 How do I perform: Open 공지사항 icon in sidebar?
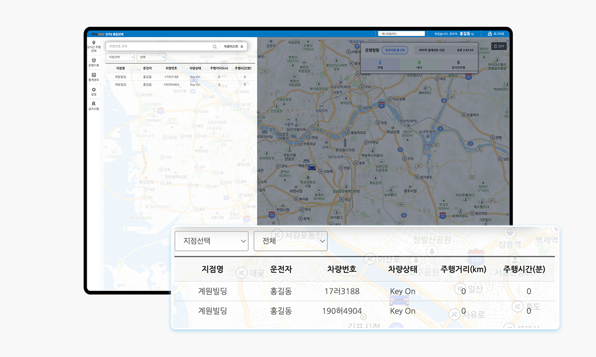[x=93, y=104]
